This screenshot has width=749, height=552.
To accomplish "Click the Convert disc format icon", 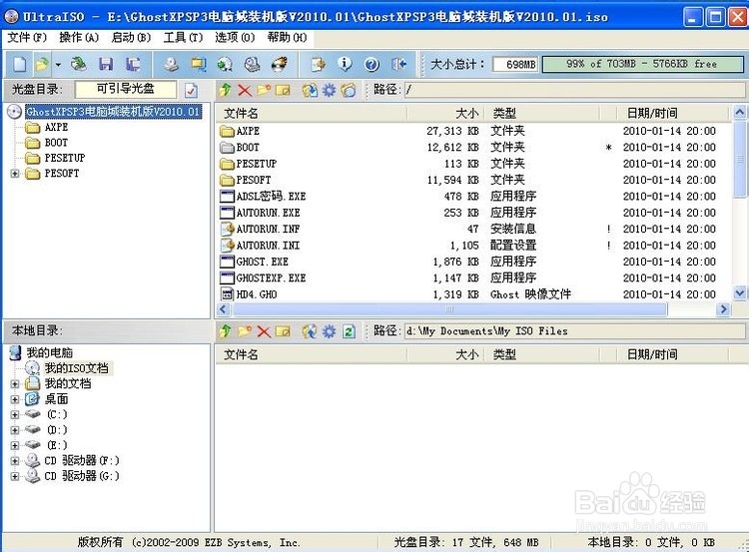I will click(225, 64).
